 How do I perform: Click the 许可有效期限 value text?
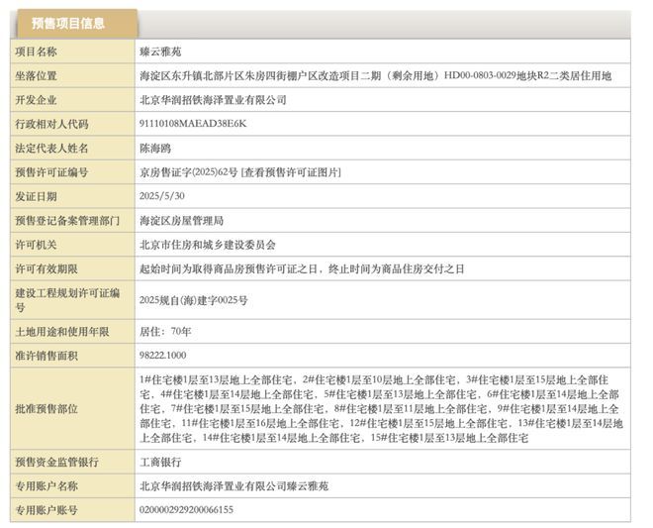[302, 268]
